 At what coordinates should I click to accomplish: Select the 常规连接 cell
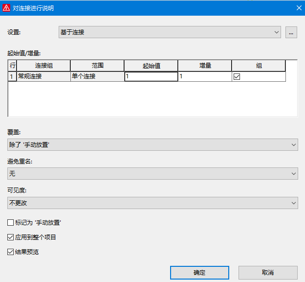(44, 76)
